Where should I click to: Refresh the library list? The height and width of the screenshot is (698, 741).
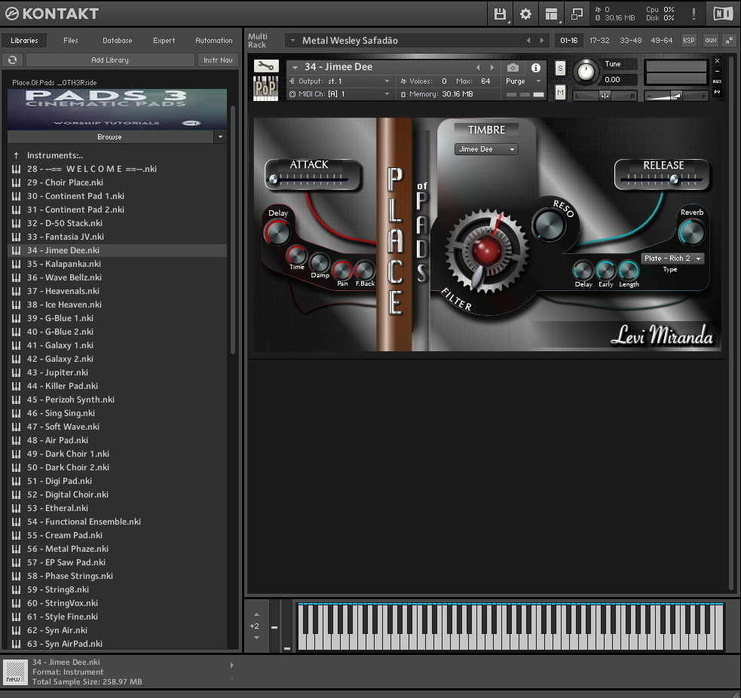point(13,60)
